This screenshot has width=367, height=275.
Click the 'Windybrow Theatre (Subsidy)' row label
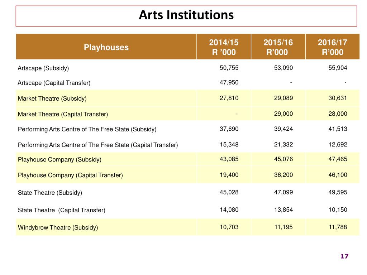(x=58, y=227)
